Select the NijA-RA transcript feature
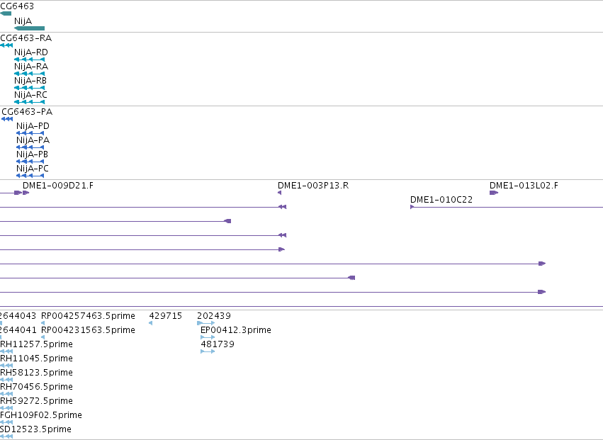This screenshot has height=440, width=603. pyautogui.click(x=30, y=74)
